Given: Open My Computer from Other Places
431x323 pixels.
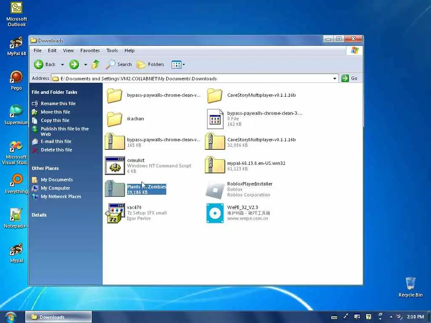Looking at the screenshot, I should click(x=55, y=188).
